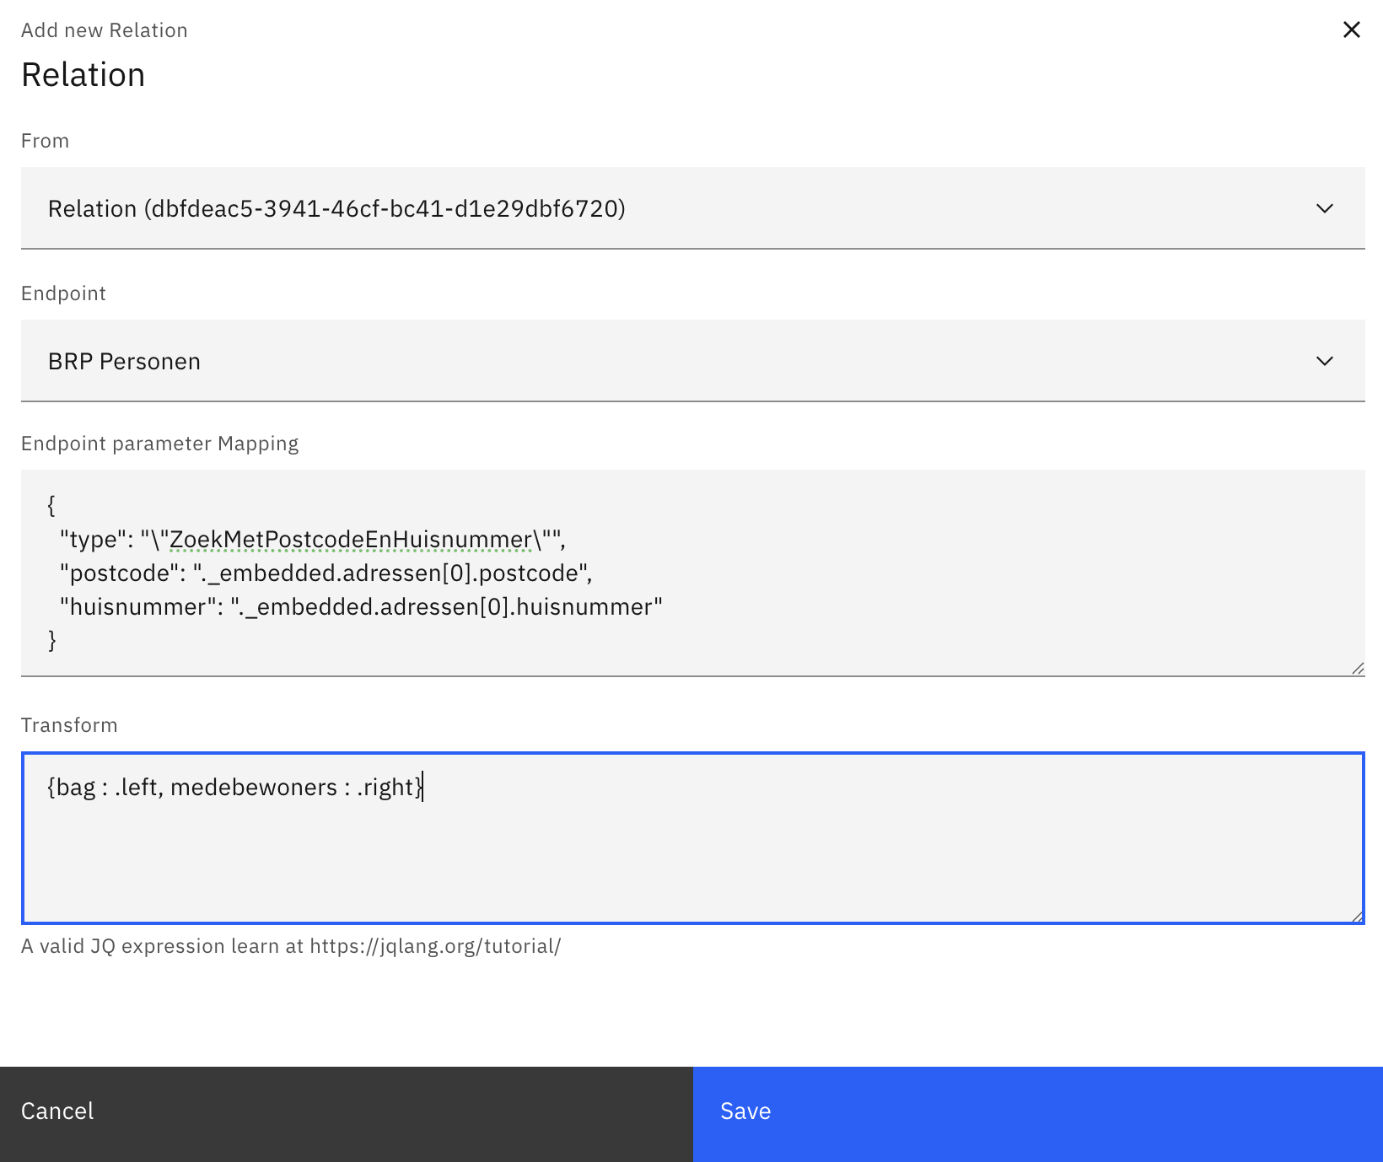This screenshot has width=1383, height=1162.
Task: Click the chevron arrow in the Endpoint field
Action: click(x=1324, y=361)
